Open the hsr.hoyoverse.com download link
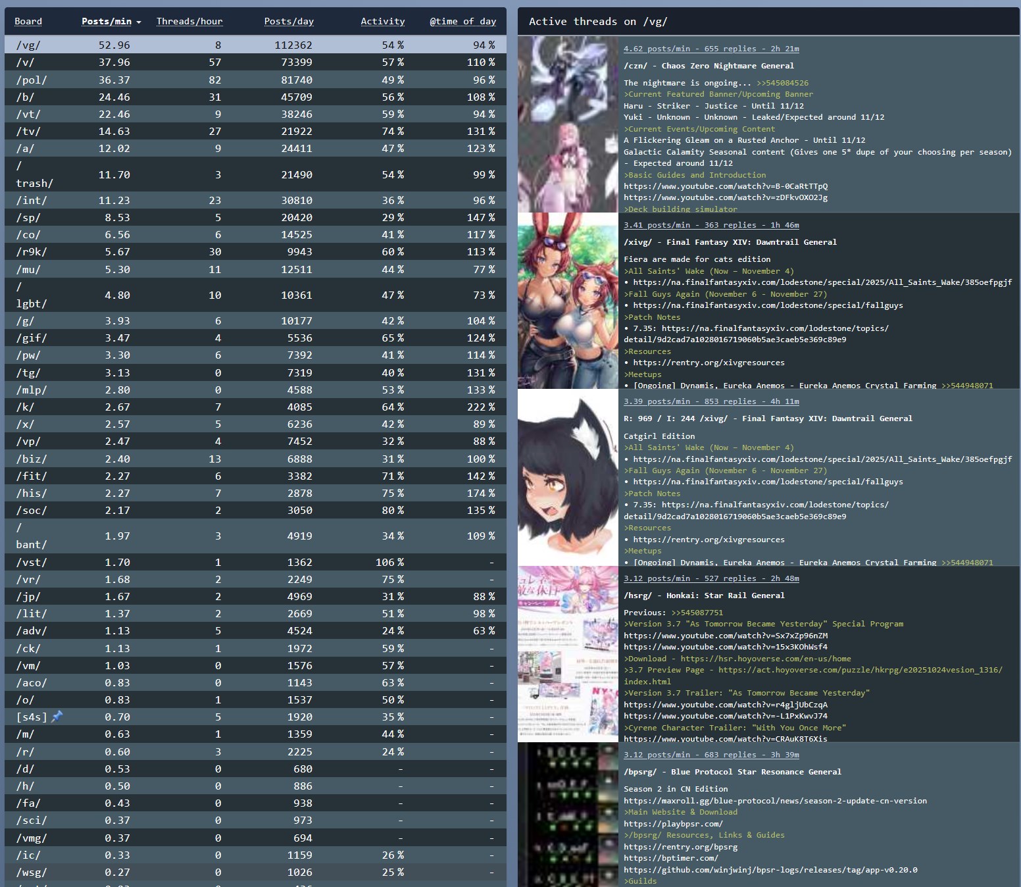 pos(766,659)
